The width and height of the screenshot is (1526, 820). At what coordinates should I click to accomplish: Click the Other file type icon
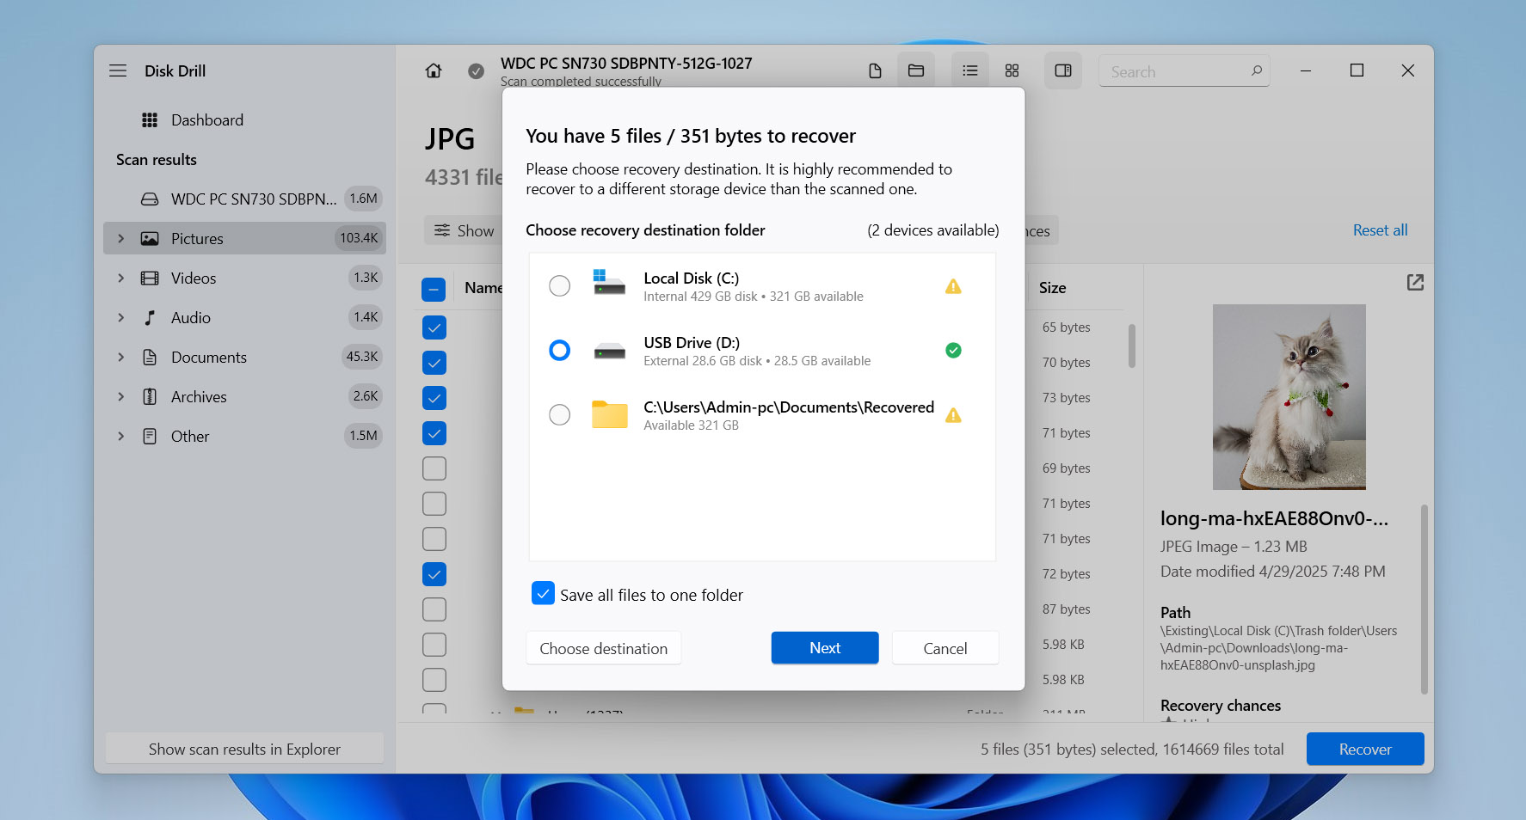pyautogui.click(x=150, y=436)
